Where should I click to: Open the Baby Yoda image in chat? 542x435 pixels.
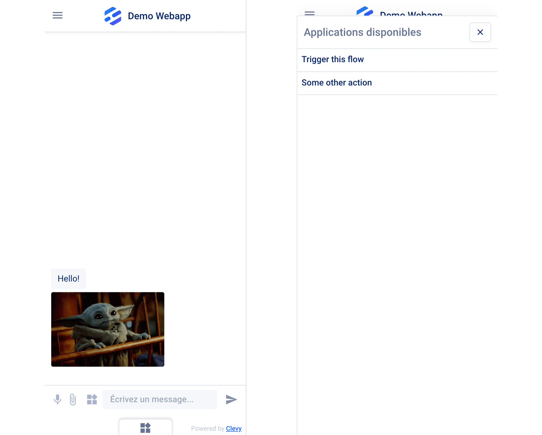point(108,329)
